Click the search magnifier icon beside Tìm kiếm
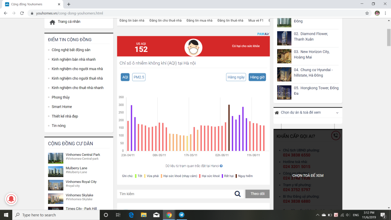This screenshot has width=391, height=220. pos(238,194)
